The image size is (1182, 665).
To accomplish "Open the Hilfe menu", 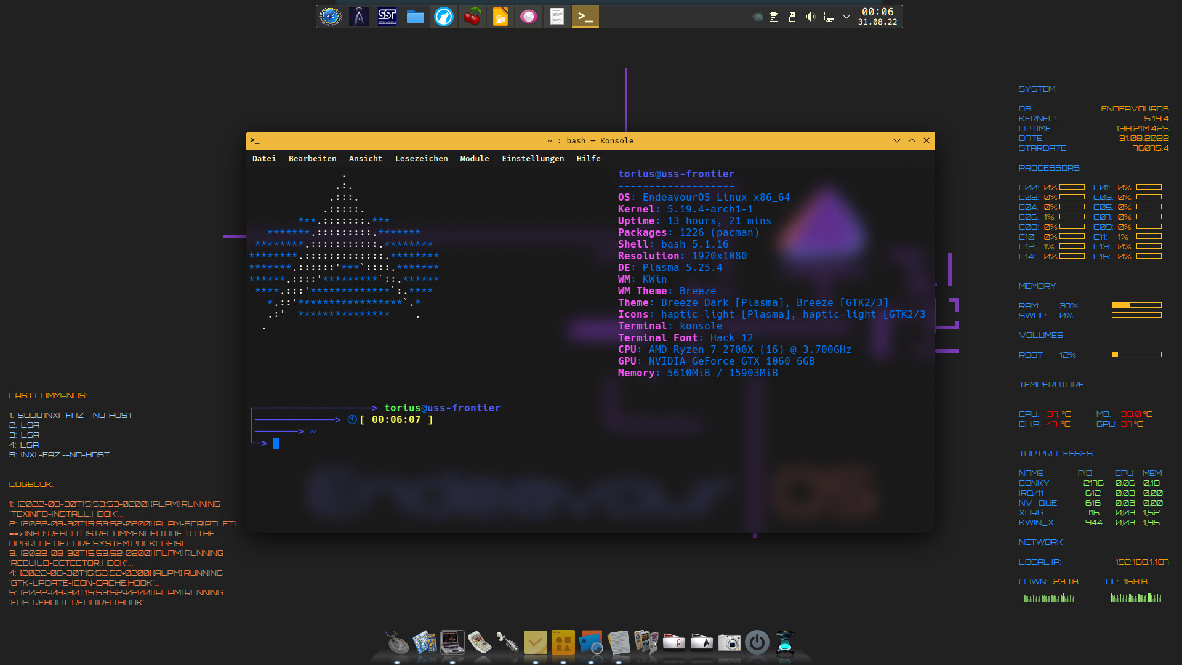I will (589, 158).
